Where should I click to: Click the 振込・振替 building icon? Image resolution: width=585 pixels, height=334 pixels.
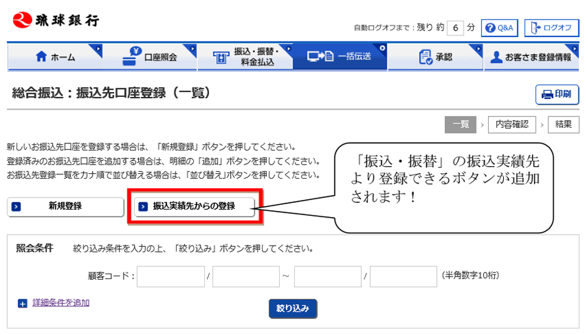click(219, 57)
